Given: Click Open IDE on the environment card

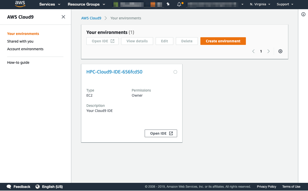Looking at the screenshot, I should pos(161,133).
